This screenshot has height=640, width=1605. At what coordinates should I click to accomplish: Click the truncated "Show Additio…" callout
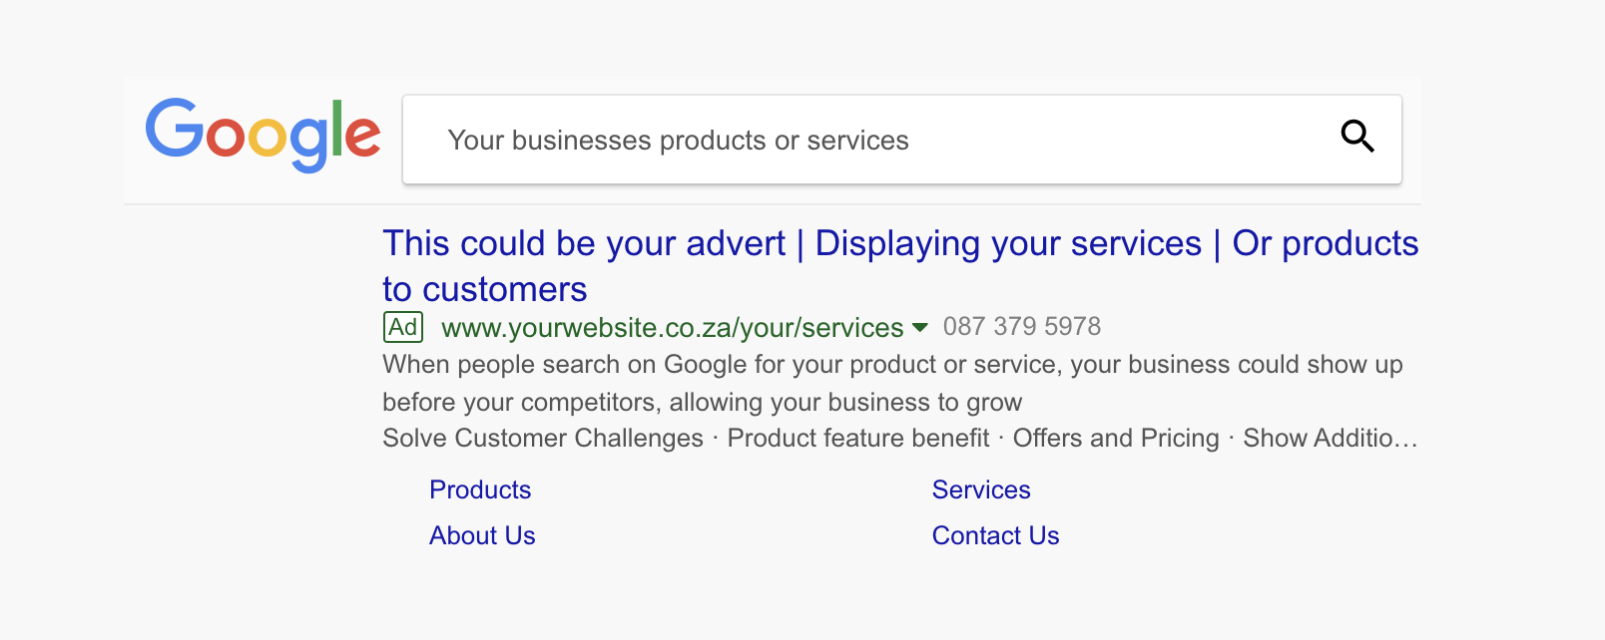1330,439
